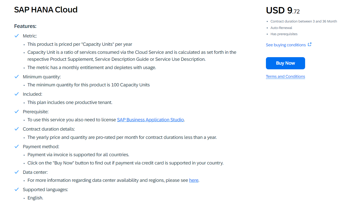The image size is (364, 210).
Task: Select the Contract duration between 3 and 36 Month text
Action: tap(304, 21)
